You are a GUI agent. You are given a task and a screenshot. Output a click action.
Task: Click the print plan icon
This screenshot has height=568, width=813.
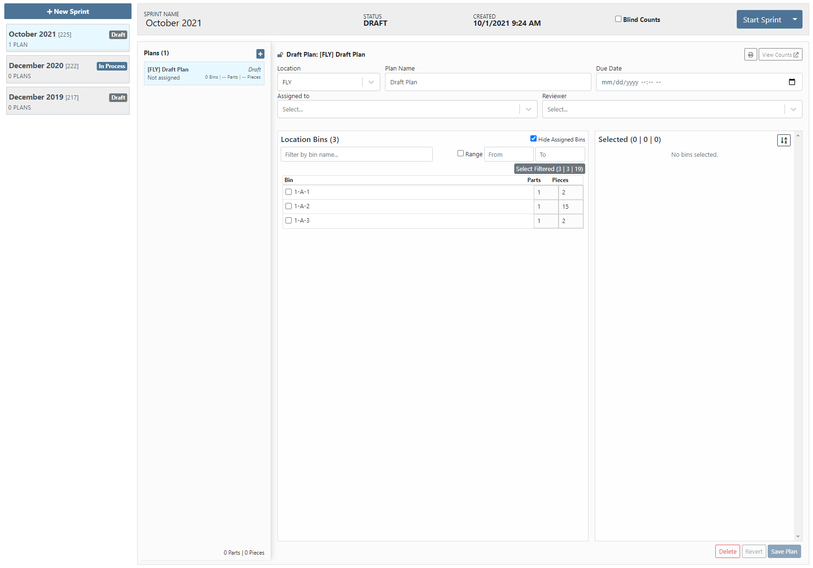pos(751,55)
